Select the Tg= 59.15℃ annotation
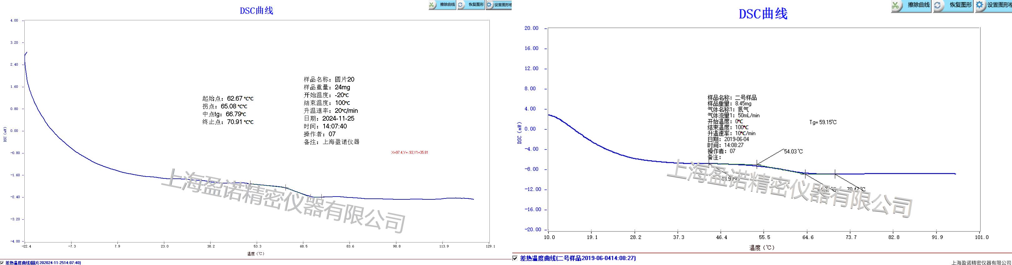The height and width of the screenshot is (265, 1012). click(x=823, y=122)
